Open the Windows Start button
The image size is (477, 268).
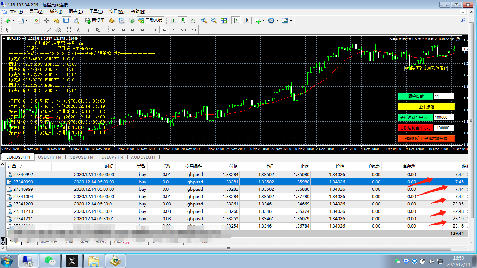click(x=7, y=261)
